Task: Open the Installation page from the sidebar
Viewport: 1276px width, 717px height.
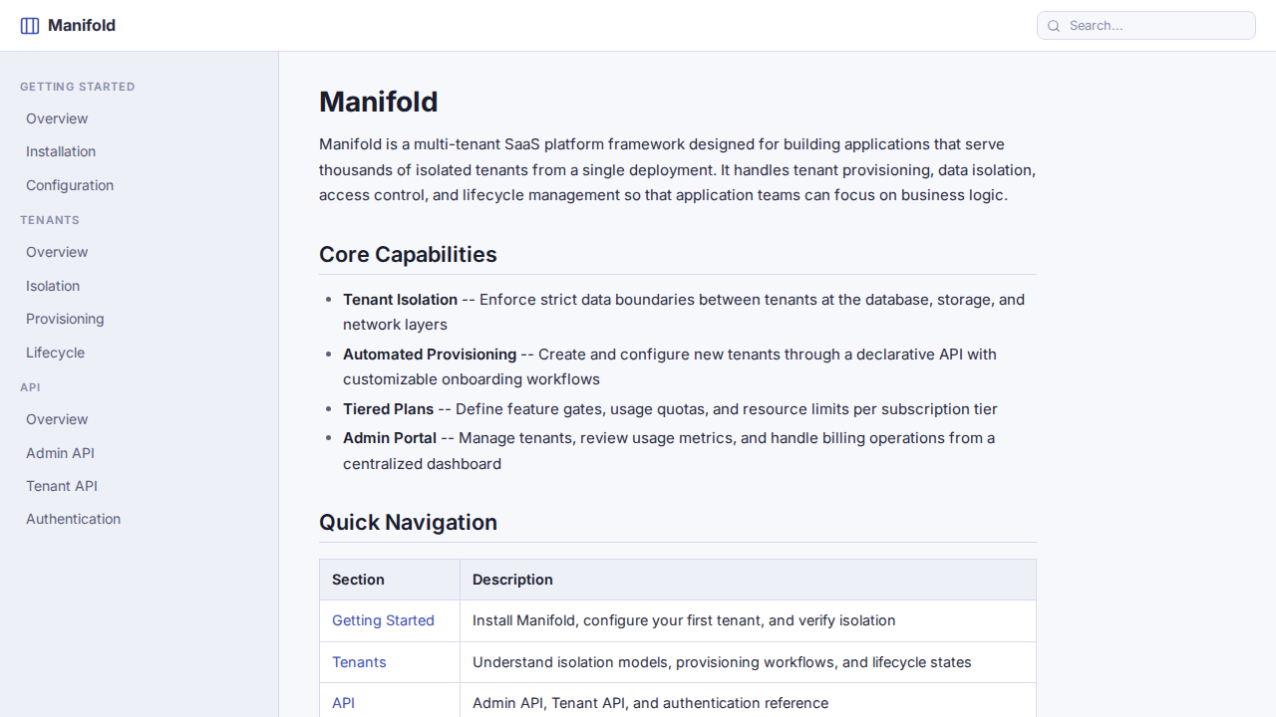Action: pos(61,151)
